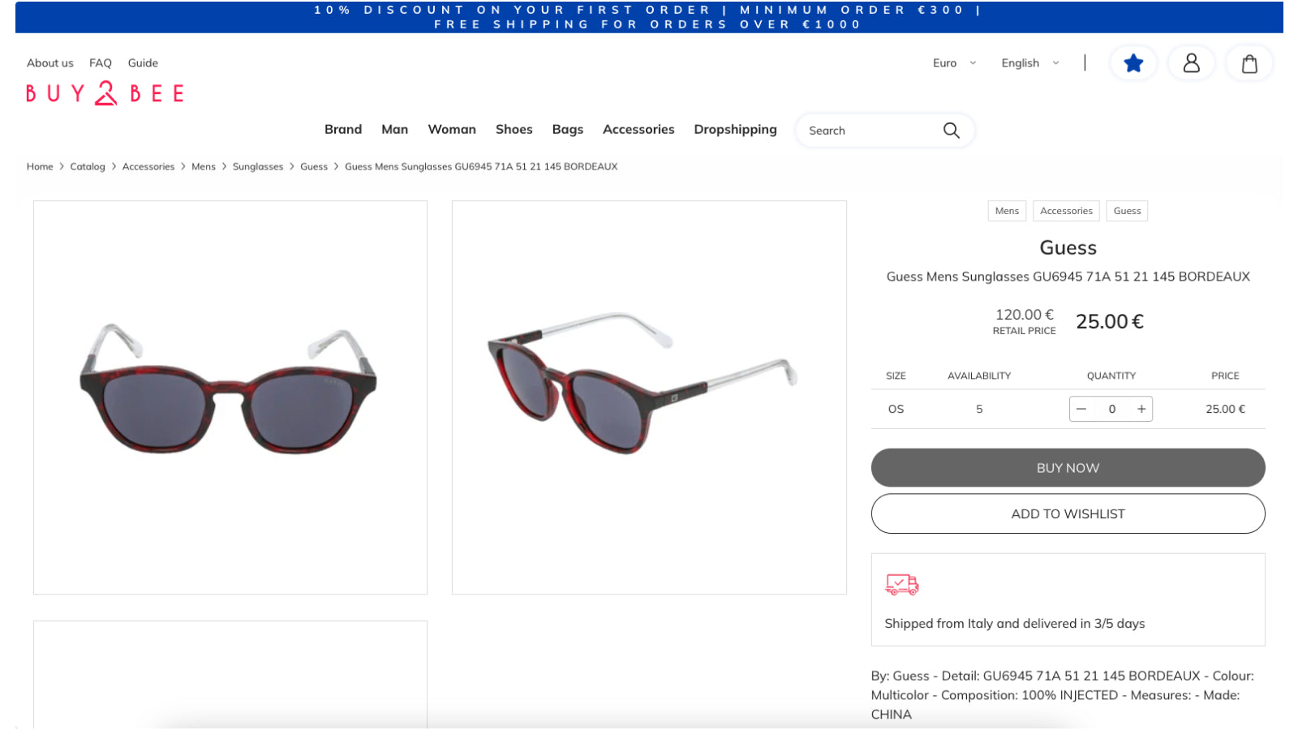Go to Home in the breadcrumb

tap(40, 167)
